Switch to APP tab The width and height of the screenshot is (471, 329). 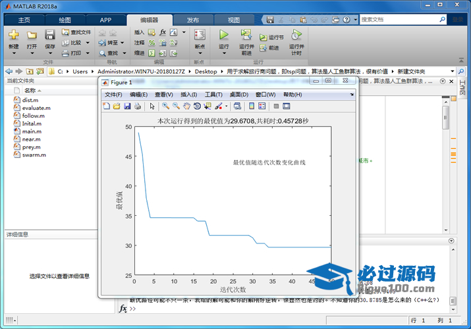[x=105, y=20]
